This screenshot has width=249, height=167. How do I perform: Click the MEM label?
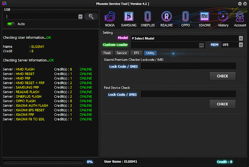pyautogui.click(x=214, y=45)
